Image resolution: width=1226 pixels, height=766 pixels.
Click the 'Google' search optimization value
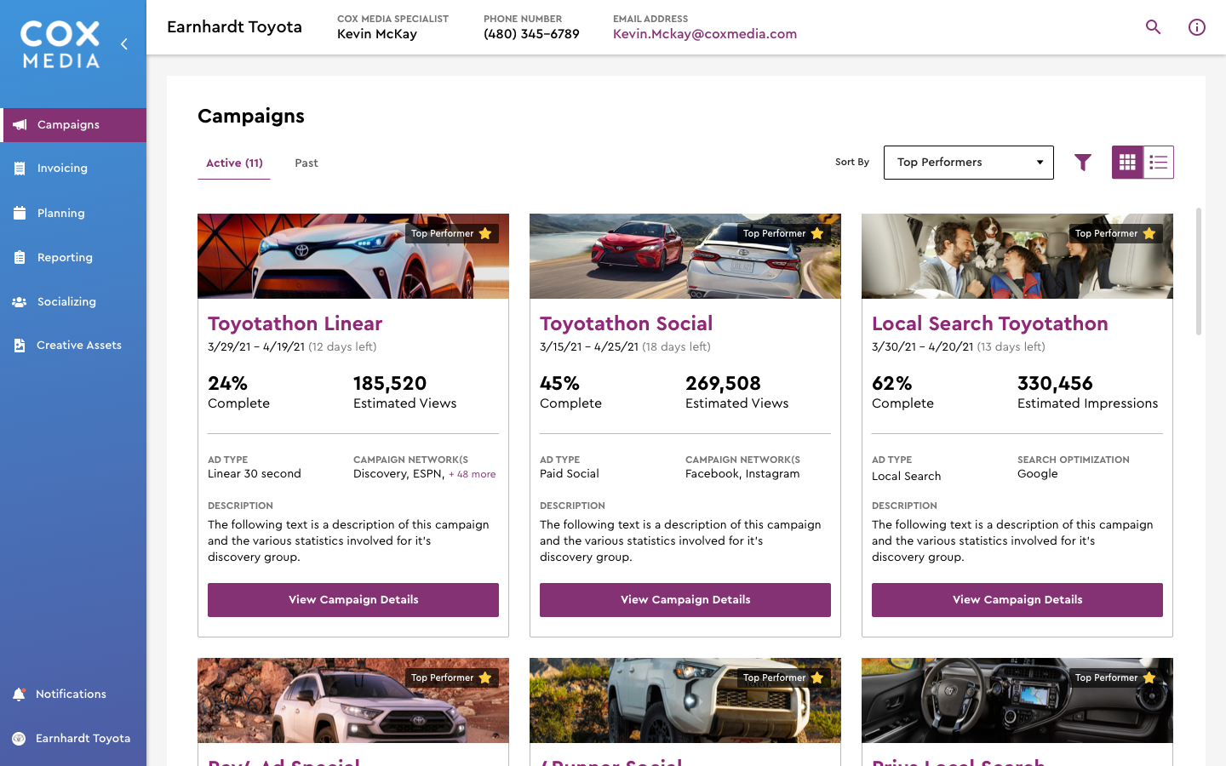coord(1038,474)
